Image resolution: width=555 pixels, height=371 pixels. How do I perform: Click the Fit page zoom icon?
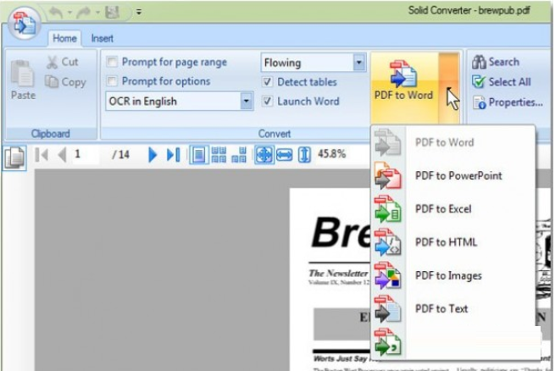[264, 154]
